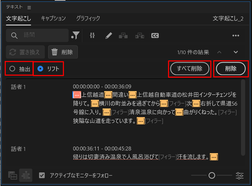Click pause marker between 次 and 右折して
The height and width of the screenshot is (186, 252).
(196, 104)
